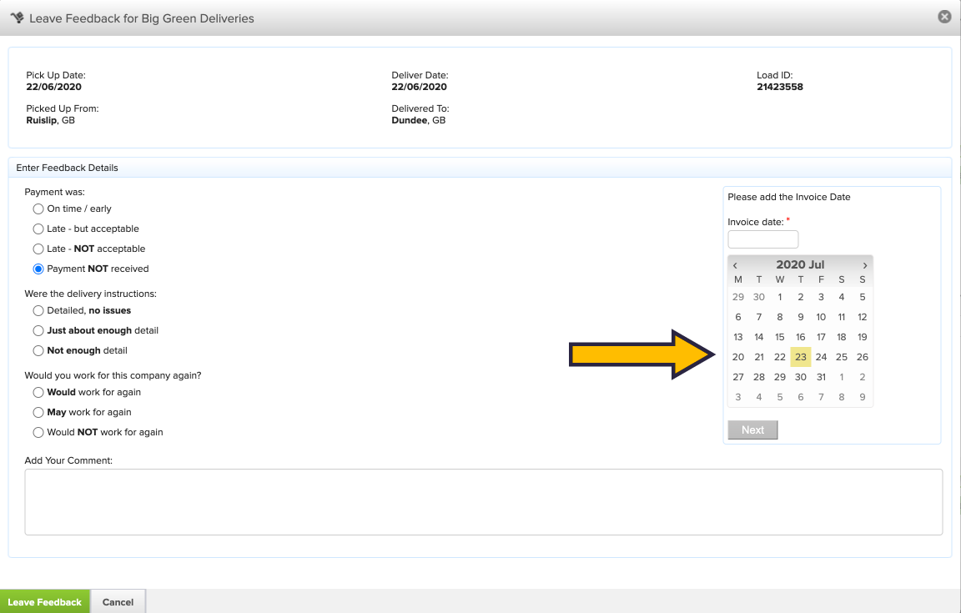Choose 'Detailed, no issues' delivery instructions
The width and height of the screenshot is (961, 613).
point(38,311)
